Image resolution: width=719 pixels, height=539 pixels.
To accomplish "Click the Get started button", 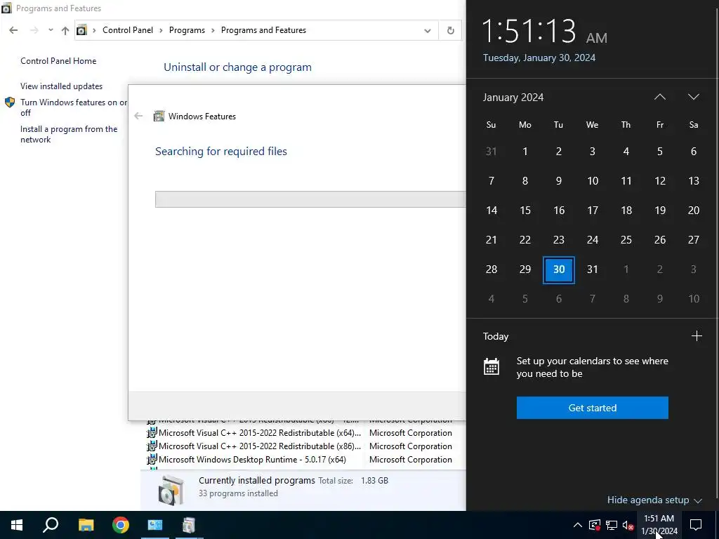I will [593, 408].
